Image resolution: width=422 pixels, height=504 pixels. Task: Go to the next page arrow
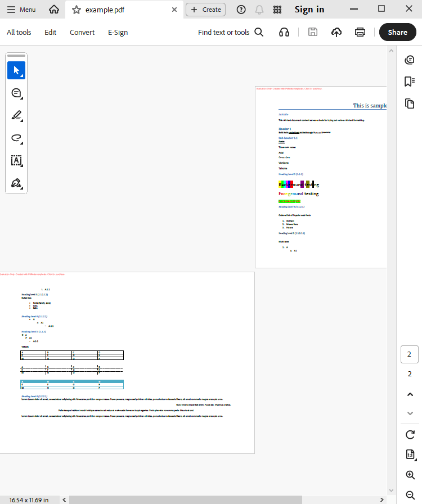410,413
